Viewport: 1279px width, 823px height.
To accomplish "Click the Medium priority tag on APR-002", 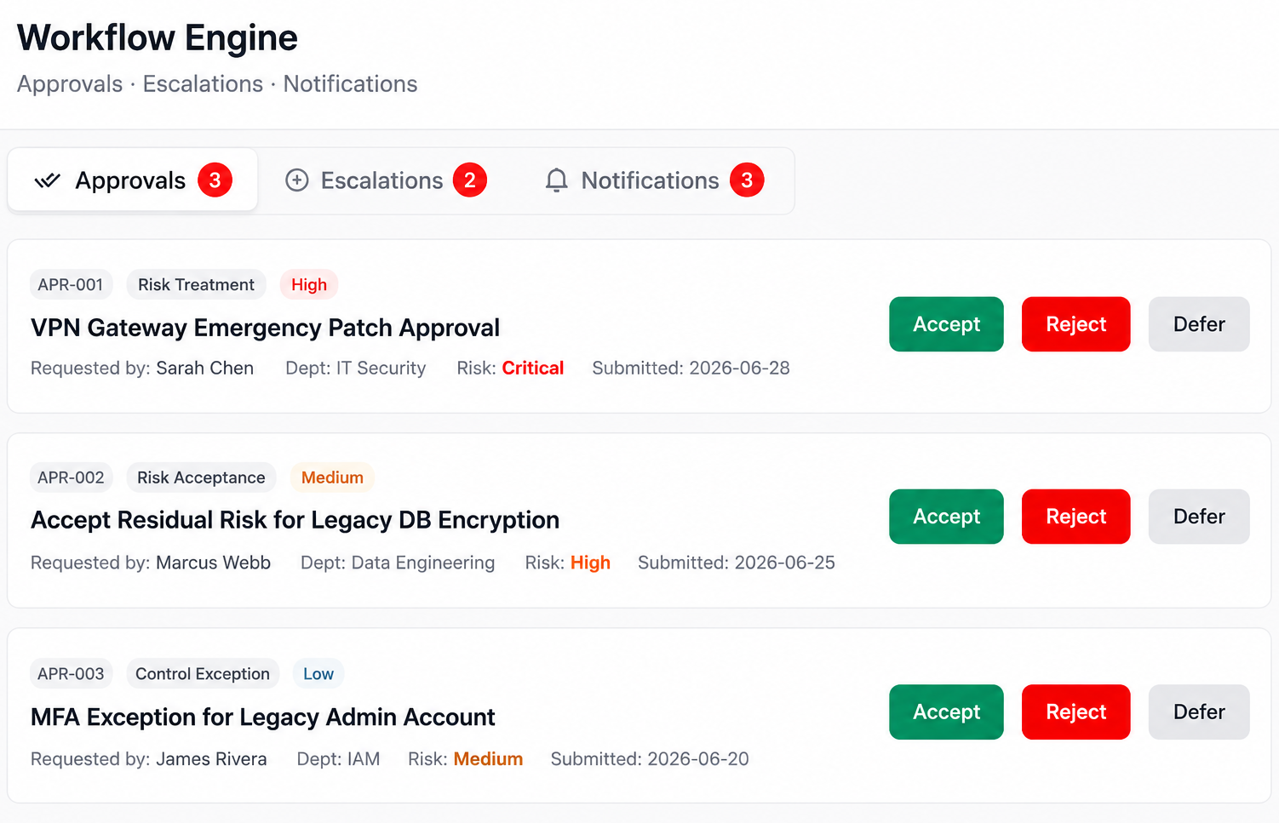I will click(x=332, y=477).
